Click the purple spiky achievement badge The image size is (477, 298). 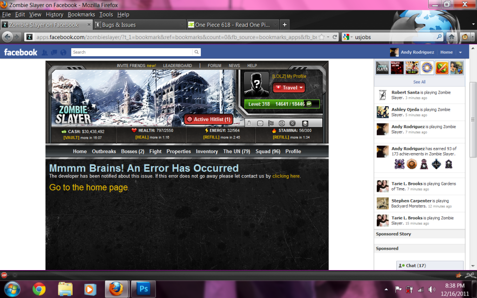pos(399,164)
